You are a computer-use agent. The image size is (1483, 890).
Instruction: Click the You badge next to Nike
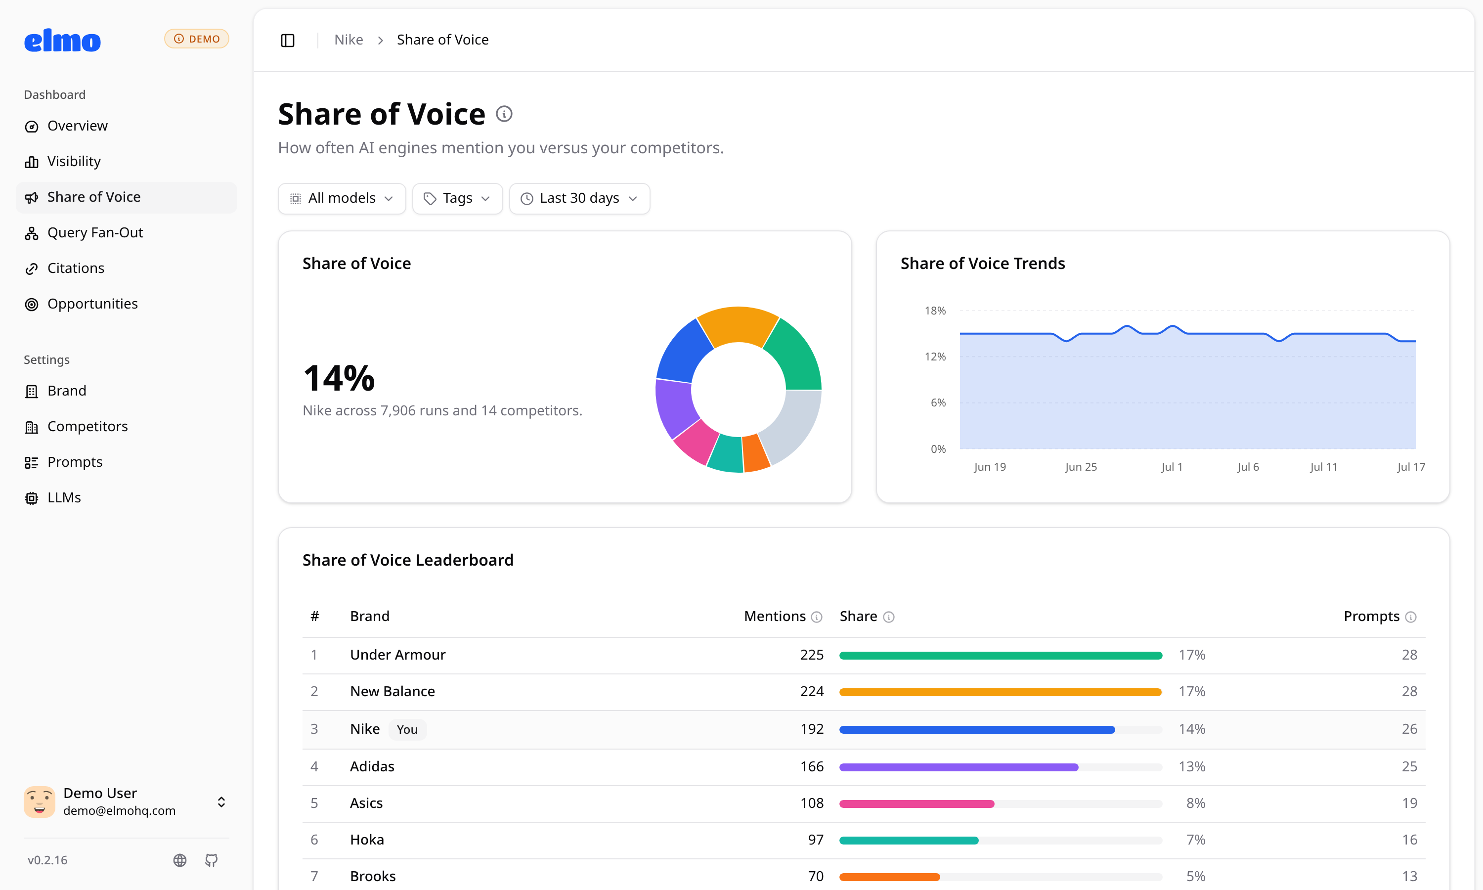[407, 730]
